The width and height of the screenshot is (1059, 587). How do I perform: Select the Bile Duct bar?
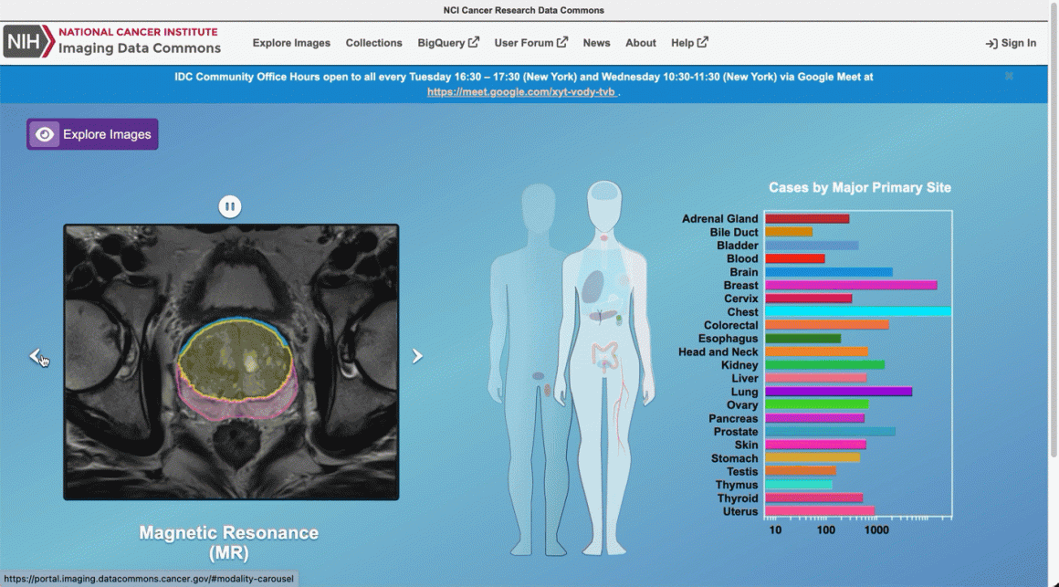(788, 233)
